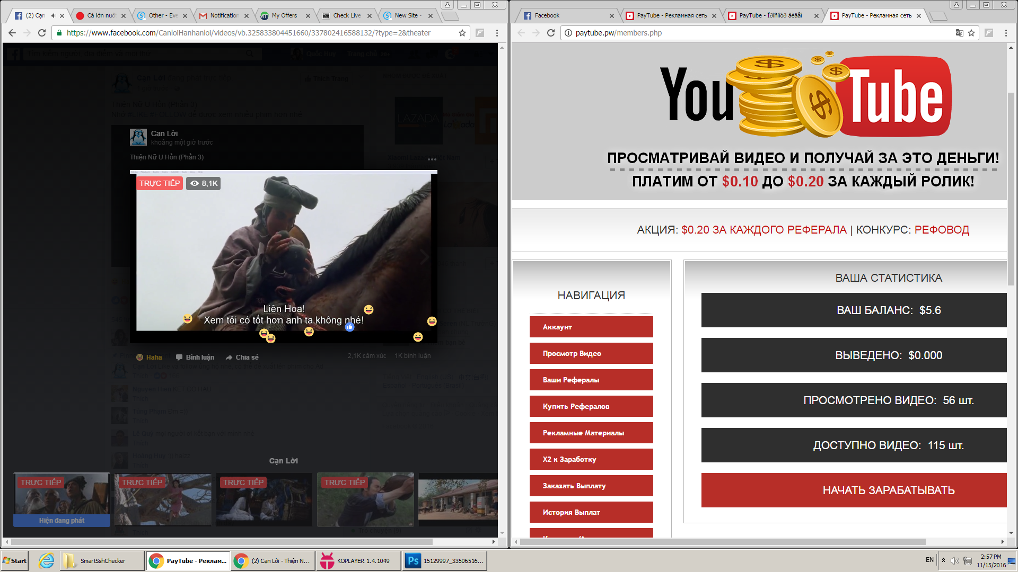Show hidden system tray icons
Viewport: 1018px width, 572px height.
coord(943,560)
